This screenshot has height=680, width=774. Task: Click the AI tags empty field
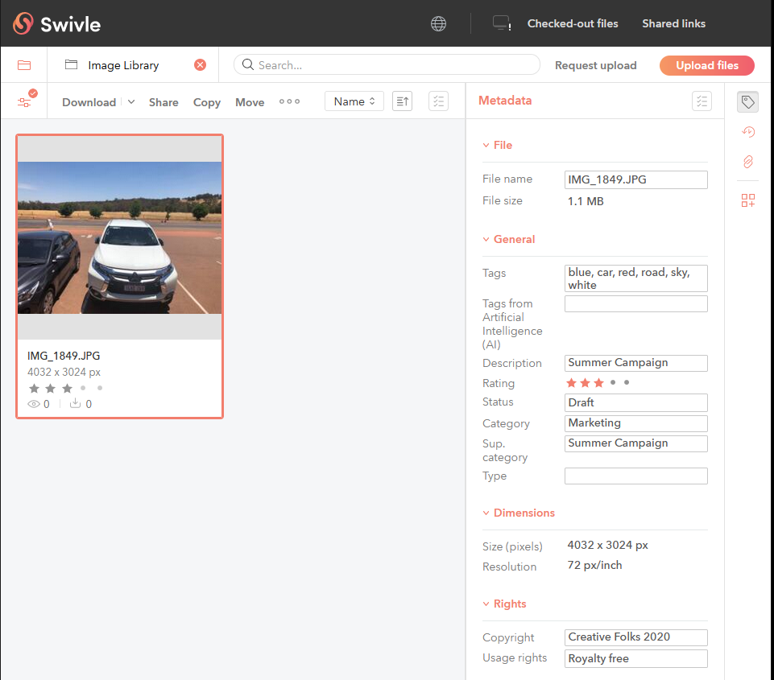pos(635,303)
